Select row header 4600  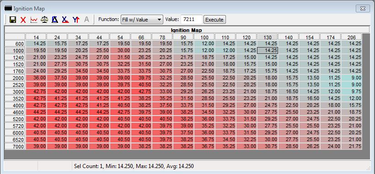click(x=15, y=112)
